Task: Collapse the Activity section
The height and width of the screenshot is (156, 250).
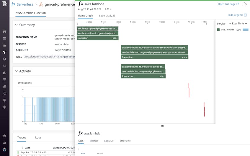Action: pos(16,71)
